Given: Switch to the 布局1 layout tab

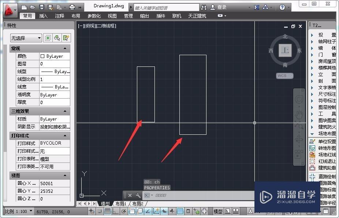Looking at the screenshot, I should [x=121, y=204].
